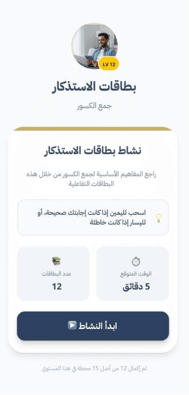Click the activity description paragraph
Image resolution: width=189 pixels, height=395 pixels.
91,179
